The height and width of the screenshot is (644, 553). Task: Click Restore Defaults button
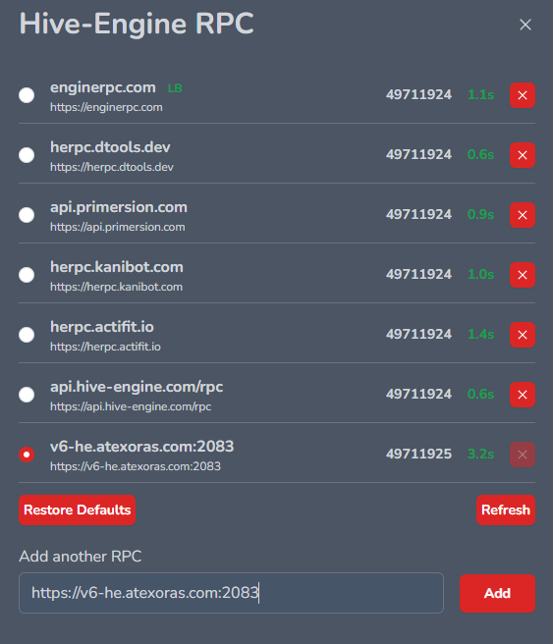point(78,510)
